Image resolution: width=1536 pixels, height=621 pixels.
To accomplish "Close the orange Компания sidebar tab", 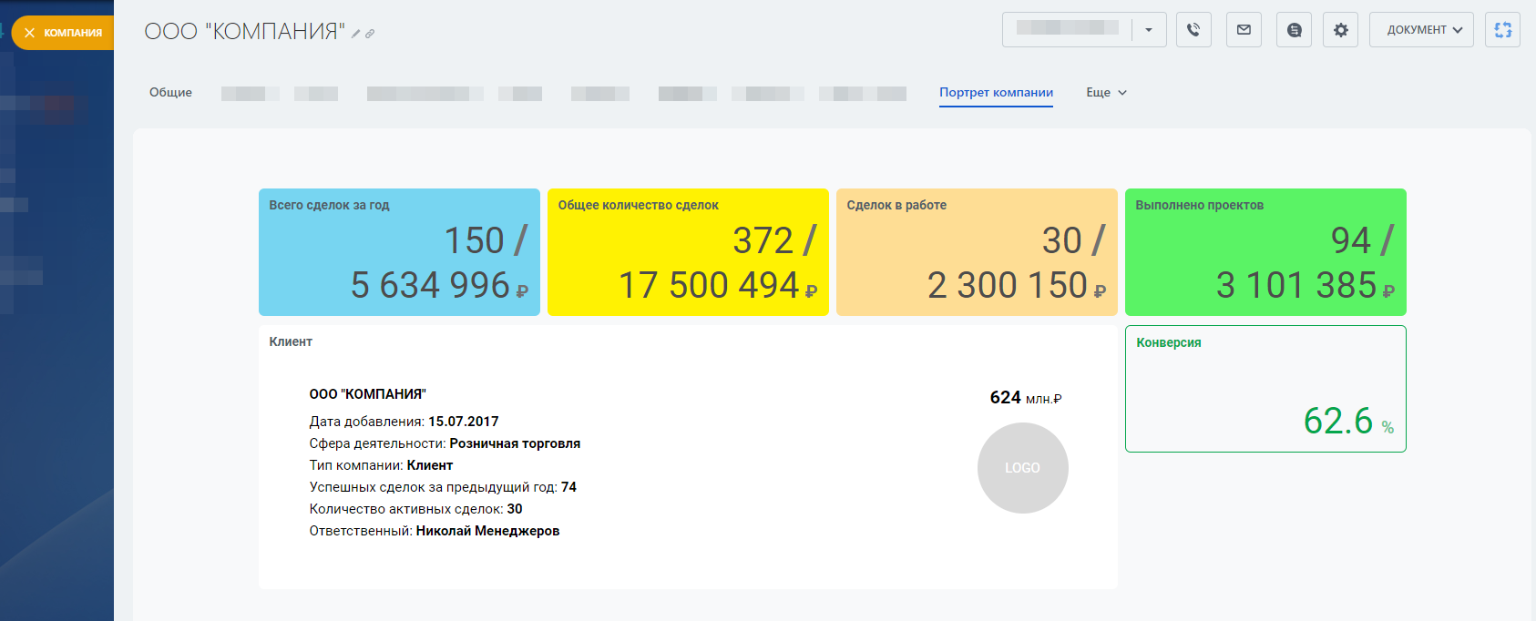I will click(x=30, y=33).
